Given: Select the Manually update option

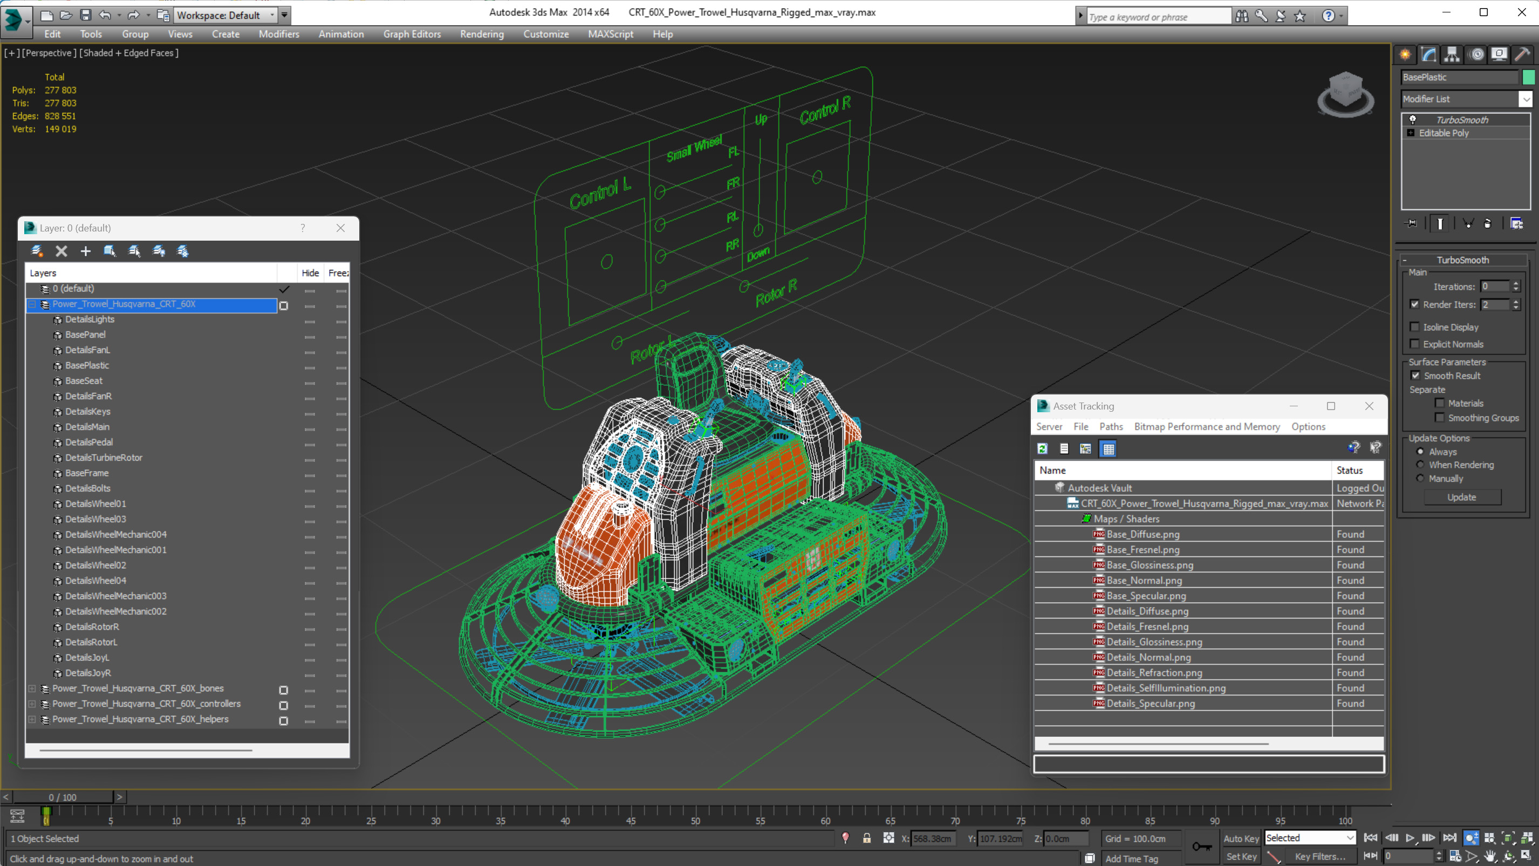Looking at the screenshot, I should pyautogui.click(x=1420, y=478).
